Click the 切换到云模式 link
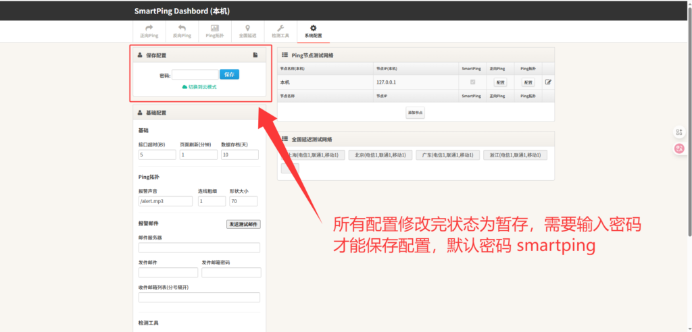Image resolution: width=692 pixels, height=332 pixels. pyautogui.click(x=199, y=87)
